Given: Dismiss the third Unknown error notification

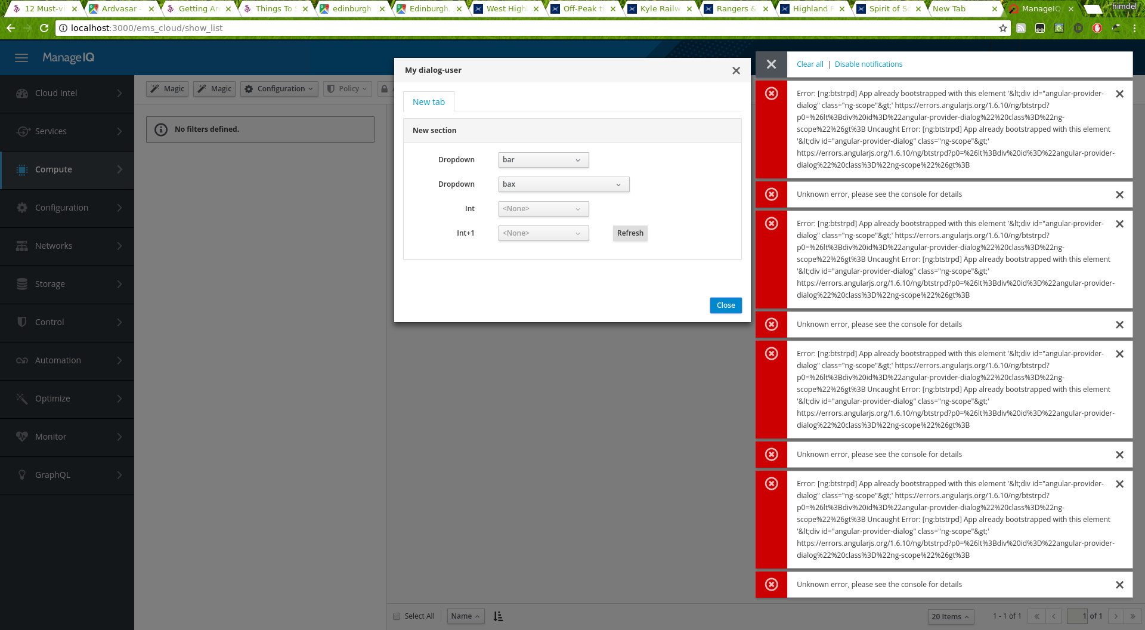Looking at the screenshot, I should click(1120, 455).
